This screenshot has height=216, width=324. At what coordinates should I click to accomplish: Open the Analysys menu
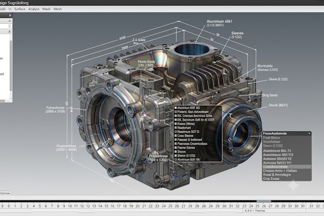tap(34, 9)
